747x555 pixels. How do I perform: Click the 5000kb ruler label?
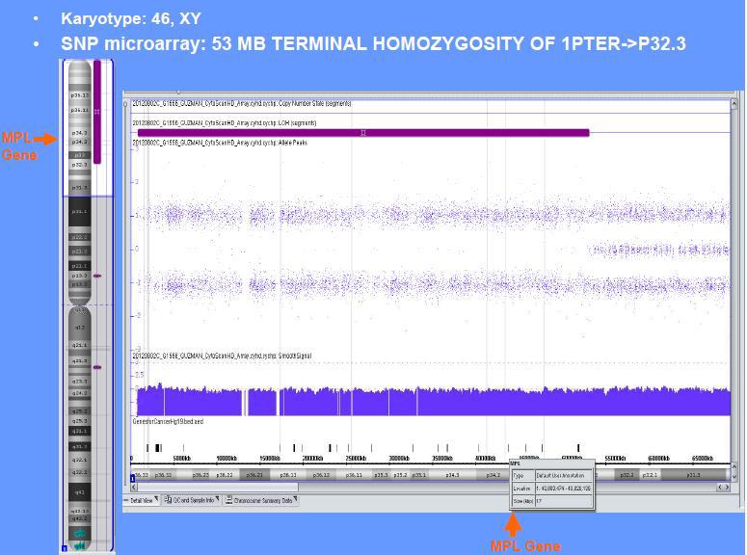click(181, 459)
